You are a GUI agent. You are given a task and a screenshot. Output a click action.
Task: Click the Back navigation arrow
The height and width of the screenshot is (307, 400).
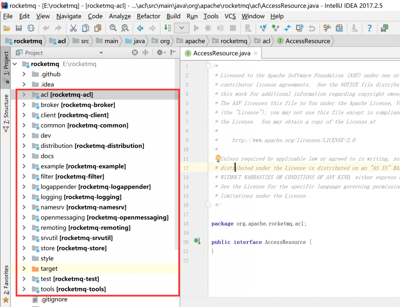point(140,28)
